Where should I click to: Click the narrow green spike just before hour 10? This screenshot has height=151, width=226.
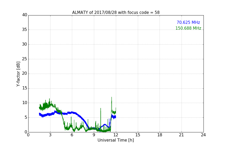101,109
